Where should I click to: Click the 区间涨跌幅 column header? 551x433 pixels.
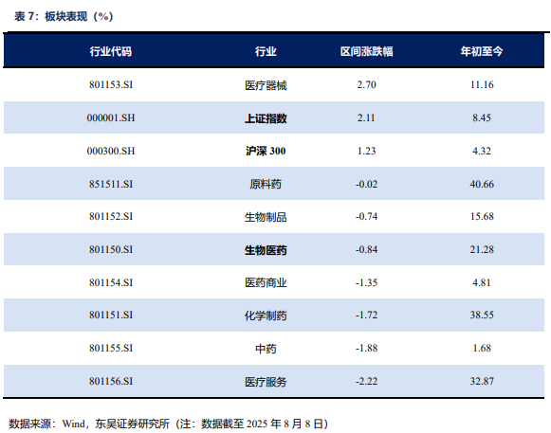point(366,51)
